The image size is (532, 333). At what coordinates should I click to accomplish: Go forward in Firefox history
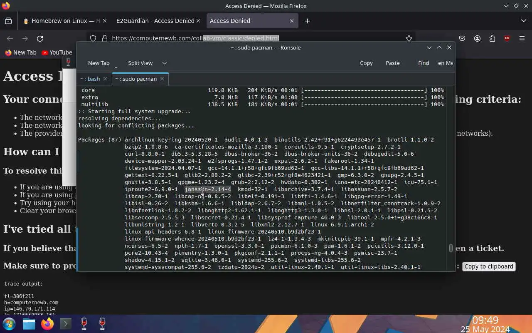25,38
